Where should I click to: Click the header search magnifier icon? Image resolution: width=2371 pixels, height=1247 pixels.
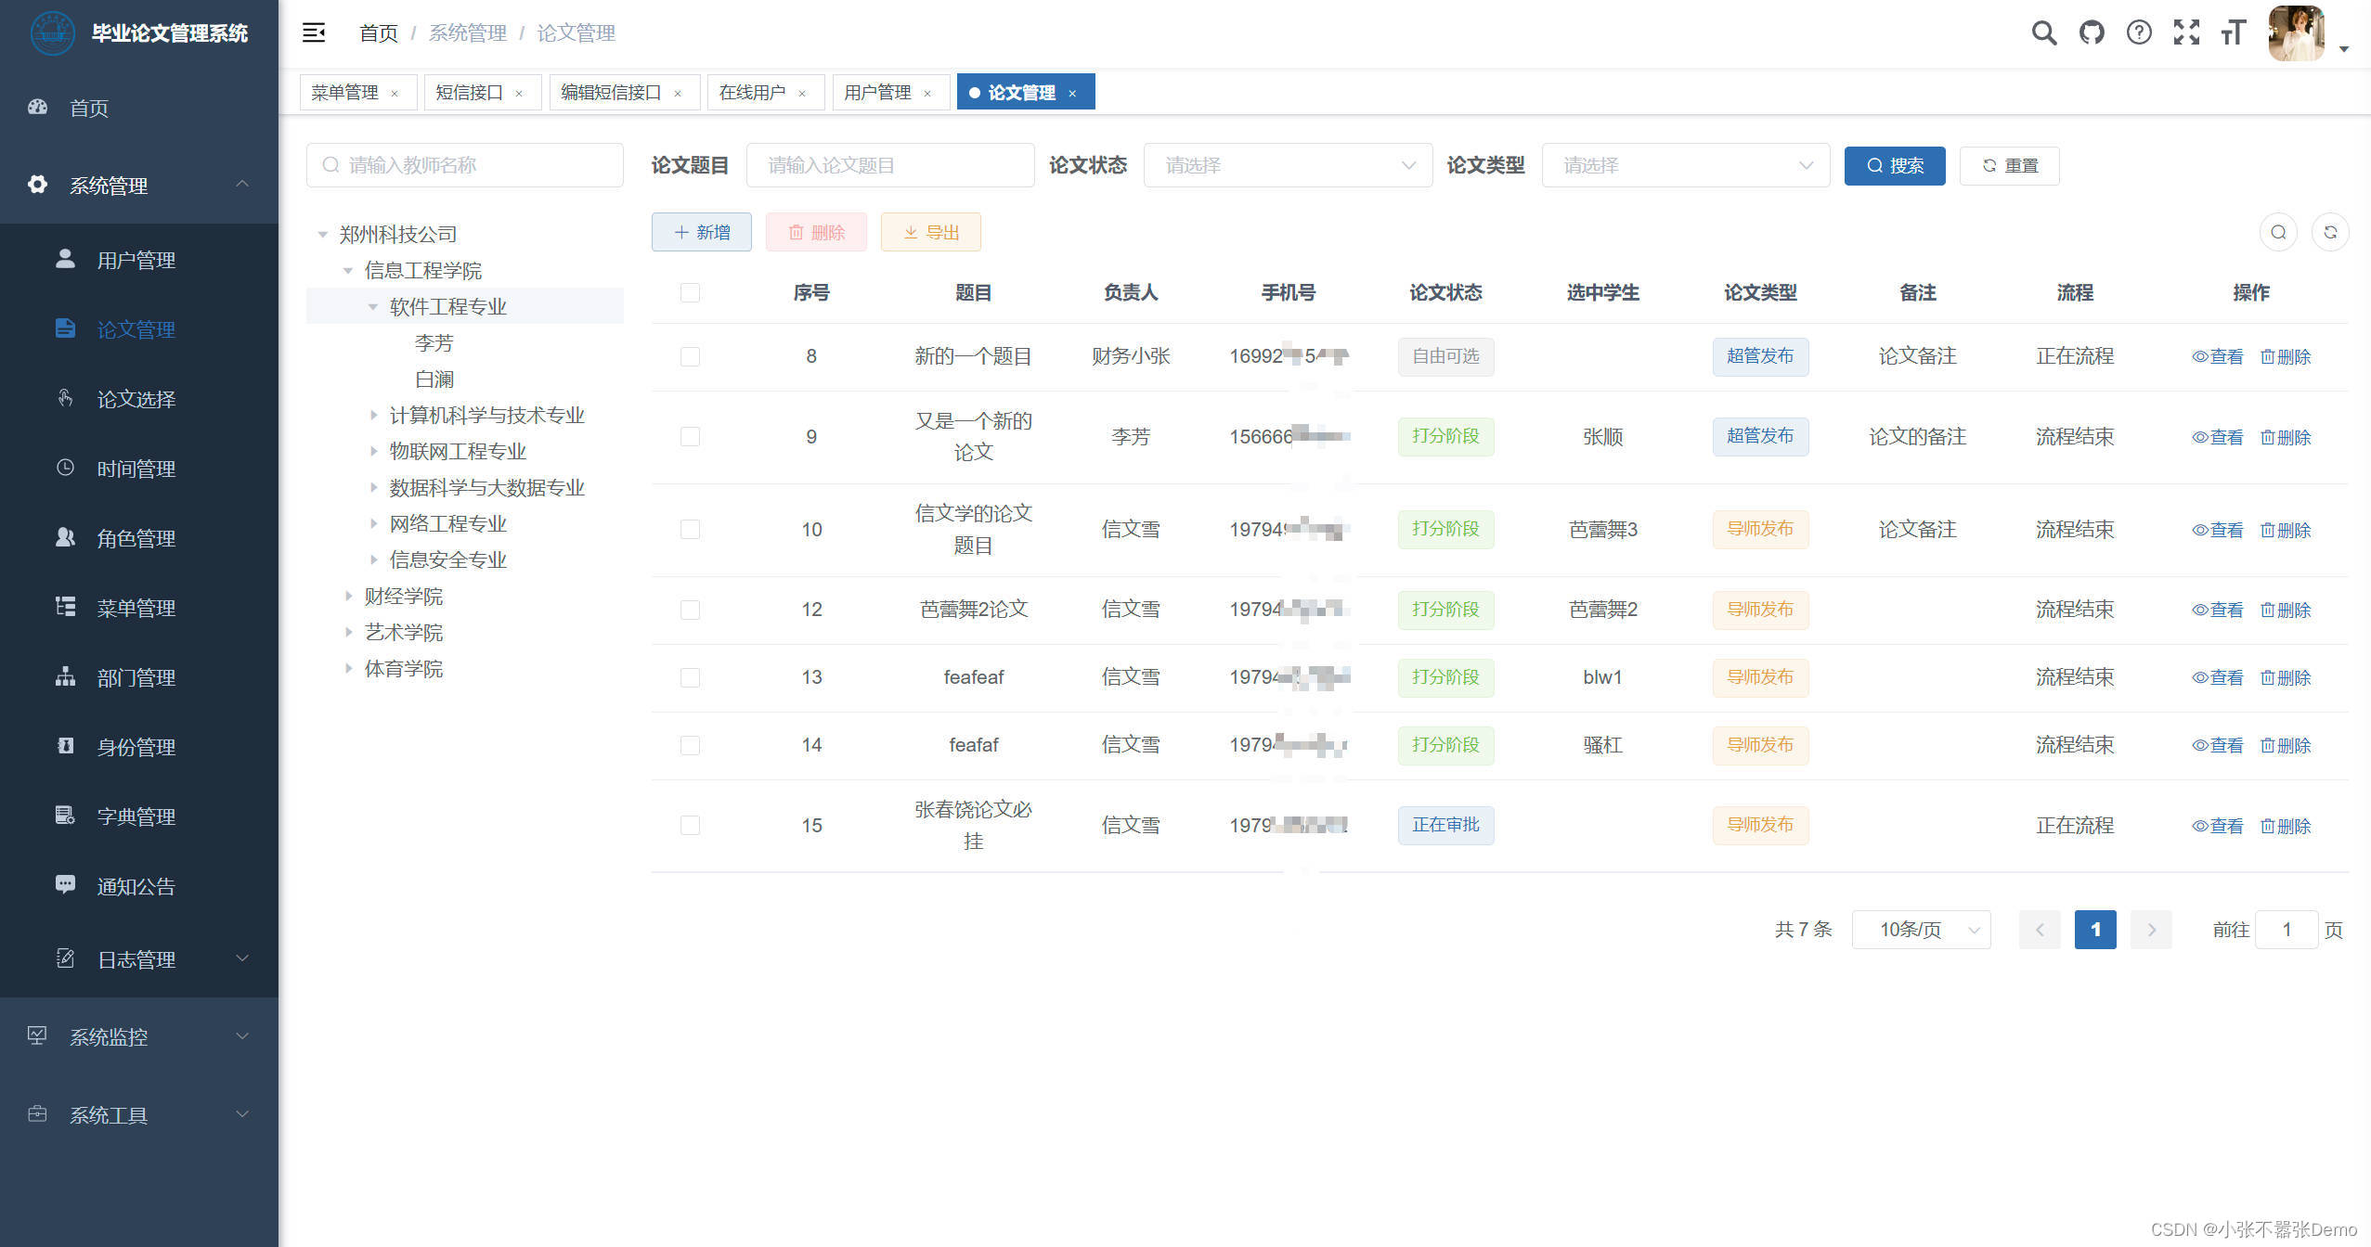2043,33
